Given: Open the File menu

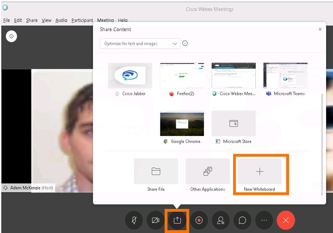Looking at the screenshot, I should point(6,20).
